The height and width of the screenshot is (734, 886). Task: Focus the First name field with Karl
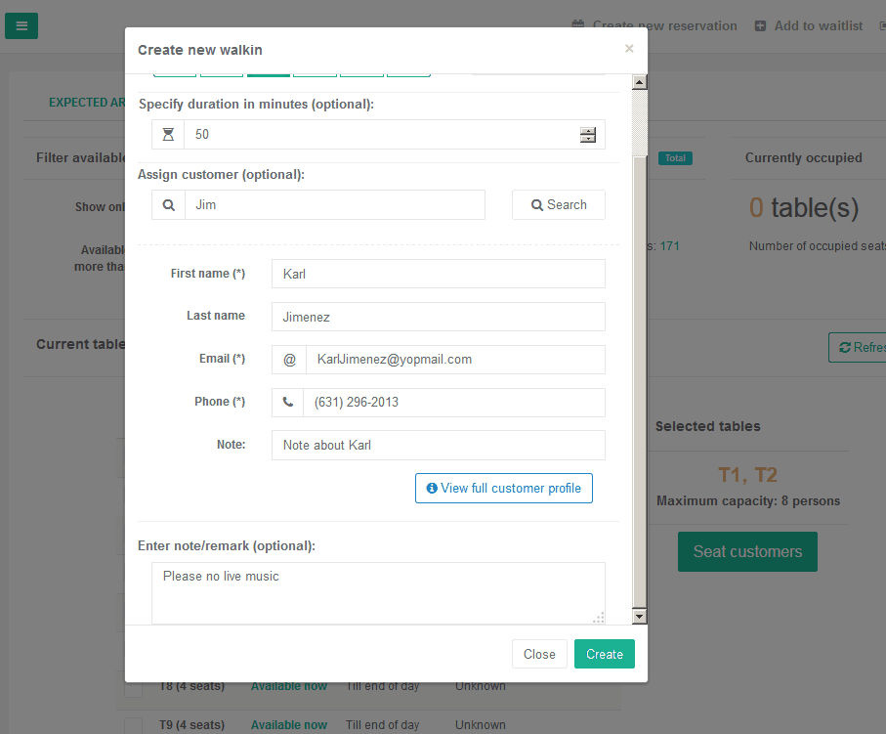[438, 274]
